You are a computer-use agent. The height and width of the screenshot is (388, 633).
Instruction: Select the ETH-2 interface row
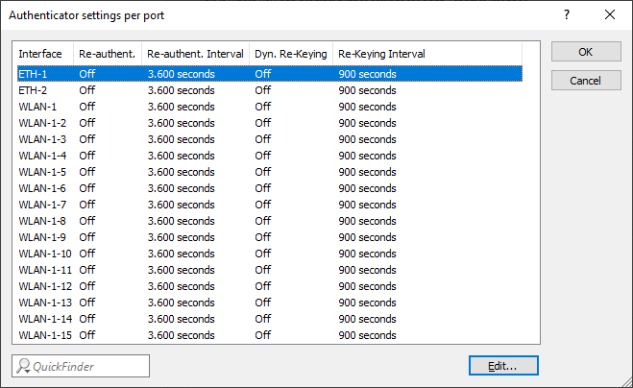pos(33,90)
